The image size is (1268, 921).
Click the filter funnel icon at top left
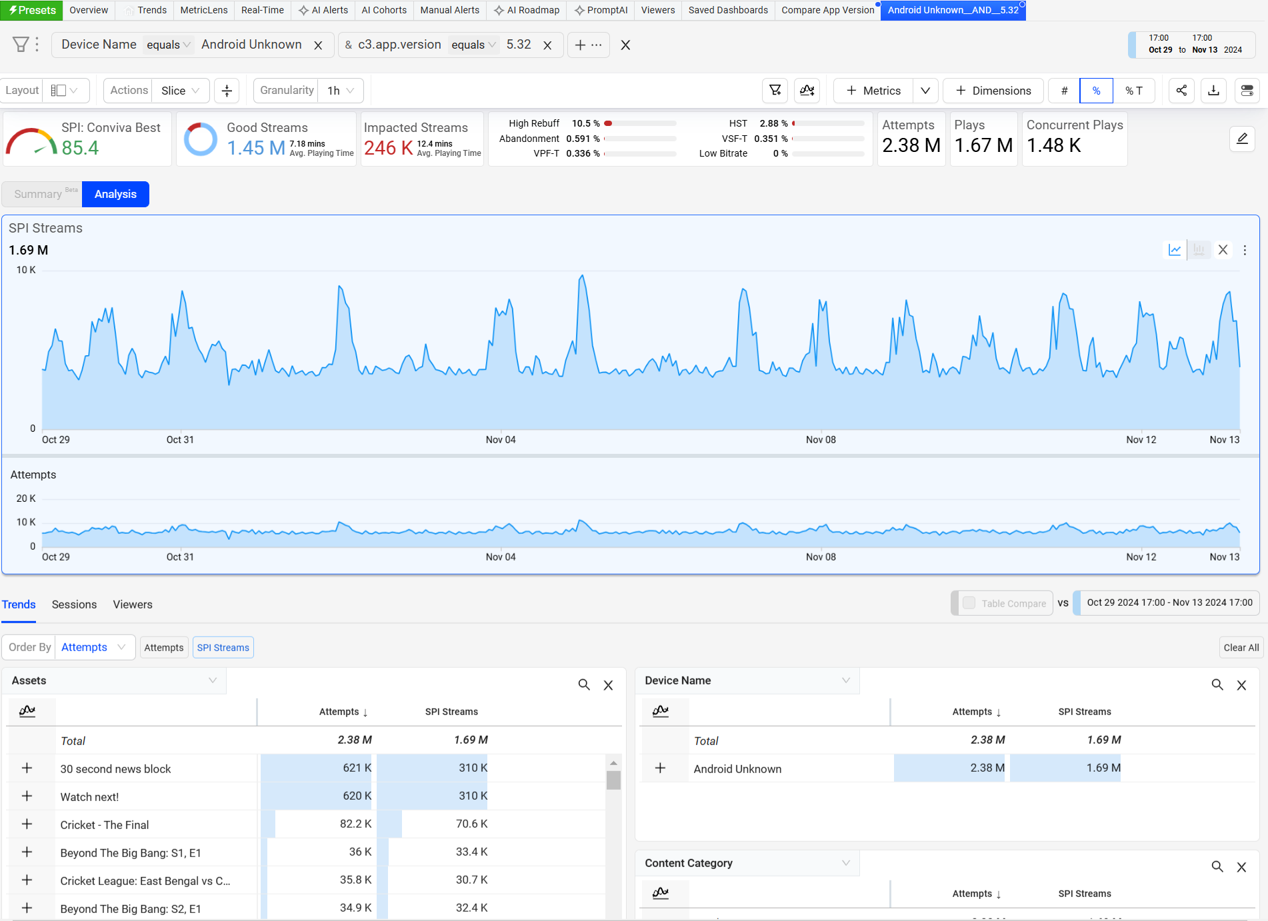tap(21, 45)
